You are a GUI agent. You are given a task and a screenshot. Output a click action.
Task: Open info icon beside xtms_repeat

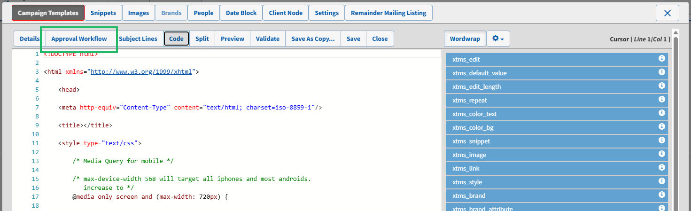661,100
